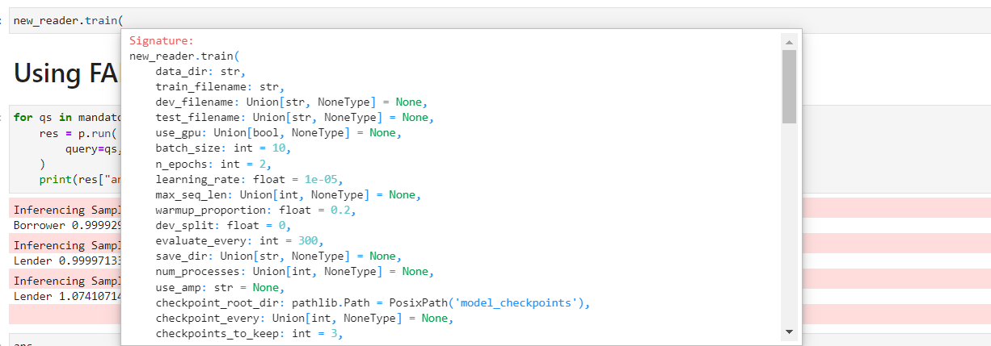
Task: Click the "query=qs," code line
Action: click(x=93, y=148)
